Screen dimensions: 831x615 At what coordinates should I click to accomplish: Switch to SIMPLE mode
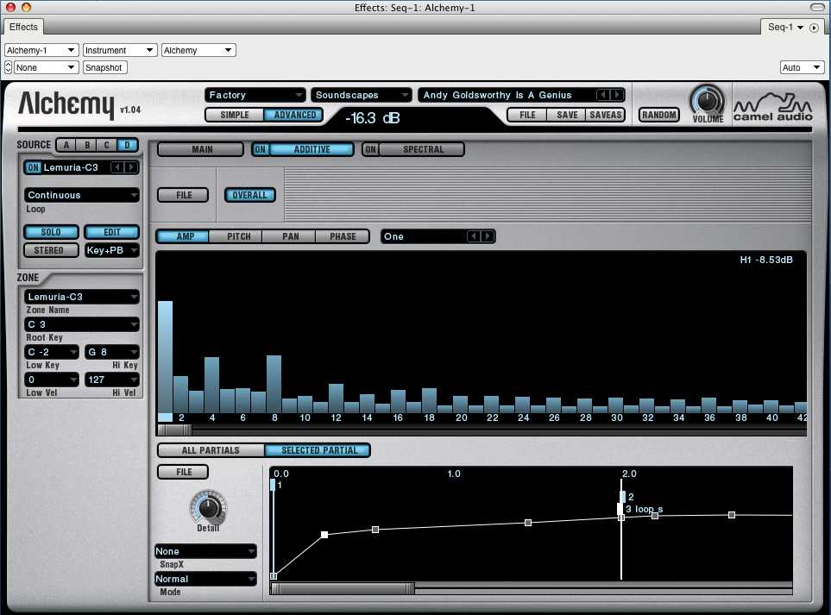235,115
